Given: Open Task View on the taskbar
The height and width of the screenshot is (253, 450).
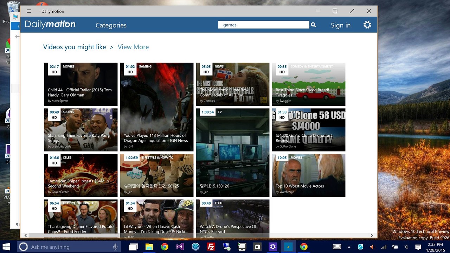Looking at the screenshot, I should [x=133, y=247].
